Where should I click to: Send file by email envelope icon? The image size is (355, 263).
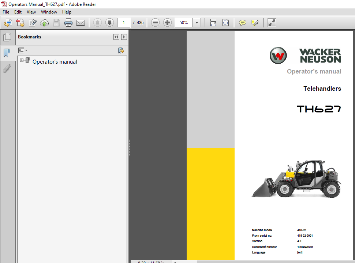tap(81, 23)
